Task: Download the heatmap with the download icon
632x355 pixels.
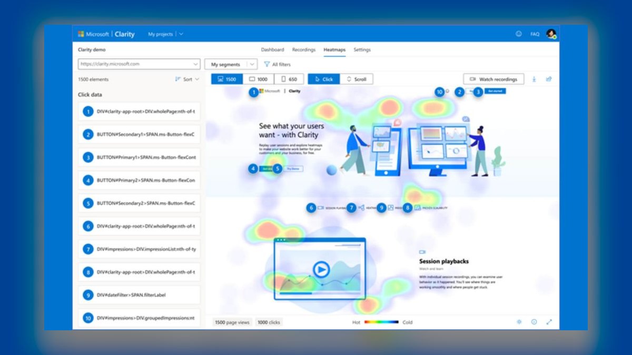Action: pyautogui.click(x=534, y=79)
